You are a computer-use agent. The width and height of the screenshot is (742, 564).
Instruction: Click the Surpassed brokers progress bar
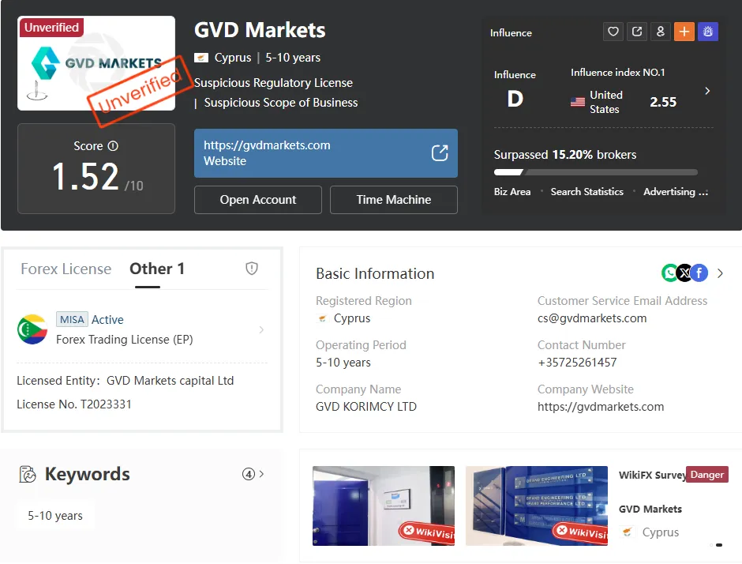click(596, 172)
